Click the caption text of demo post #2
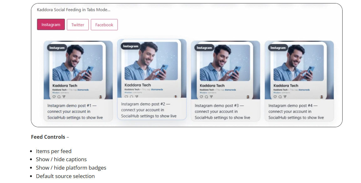The image size is (361, 183). (x=149, y=110)
